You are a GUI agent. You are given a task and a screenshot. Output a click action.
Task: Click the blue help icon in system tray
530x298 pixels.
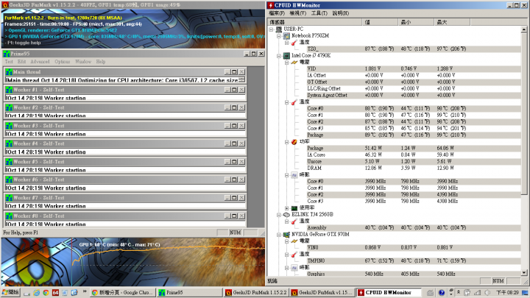[442, 293]
